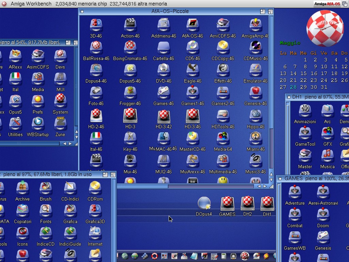The width and height of the screenshot is (349, 262).
Task: Click the AfA-OS-Piccole window title bar
Action: tap(170, 11)
